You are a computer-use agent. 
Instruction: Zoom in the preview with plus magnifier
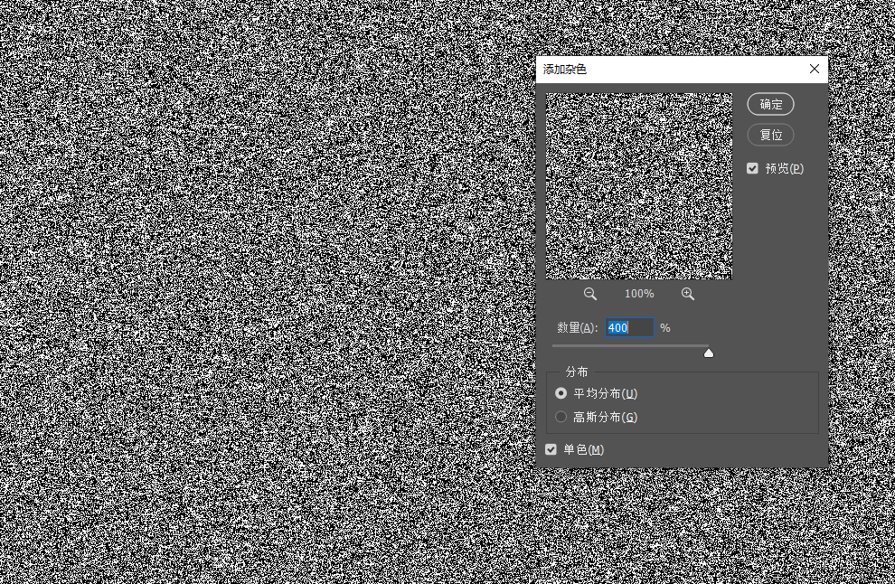click(x=688, y=294)
